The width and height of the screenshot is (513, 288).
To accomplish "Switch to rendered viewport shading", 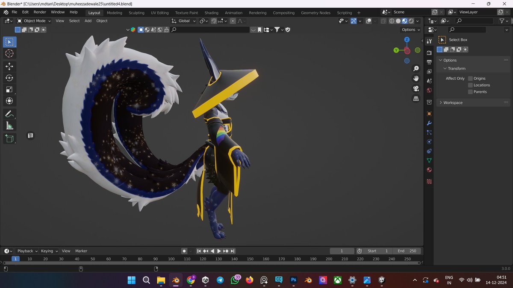I will pyautogui.click(x=411, y=21).
